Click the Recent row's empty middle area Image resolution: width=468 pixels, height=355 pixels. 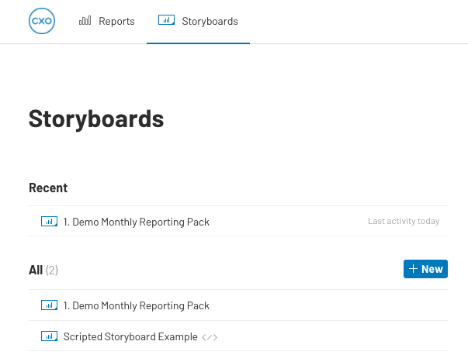pos(288,221)
